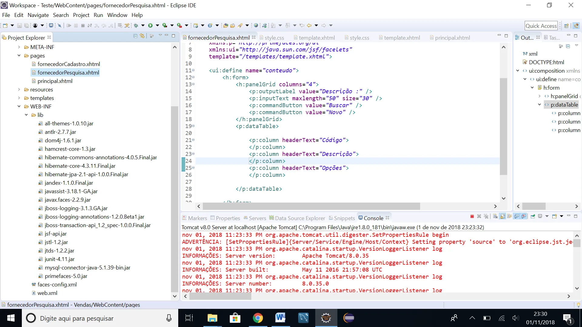Screen dimensions: 582x327
Task: Click the Quick Access box
Action: [541, 26]
